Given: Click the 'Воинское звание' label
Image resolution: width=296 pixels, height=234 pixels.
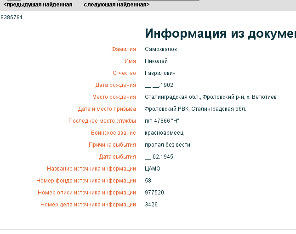Looking at the screenshot, I should coord(114,133).
